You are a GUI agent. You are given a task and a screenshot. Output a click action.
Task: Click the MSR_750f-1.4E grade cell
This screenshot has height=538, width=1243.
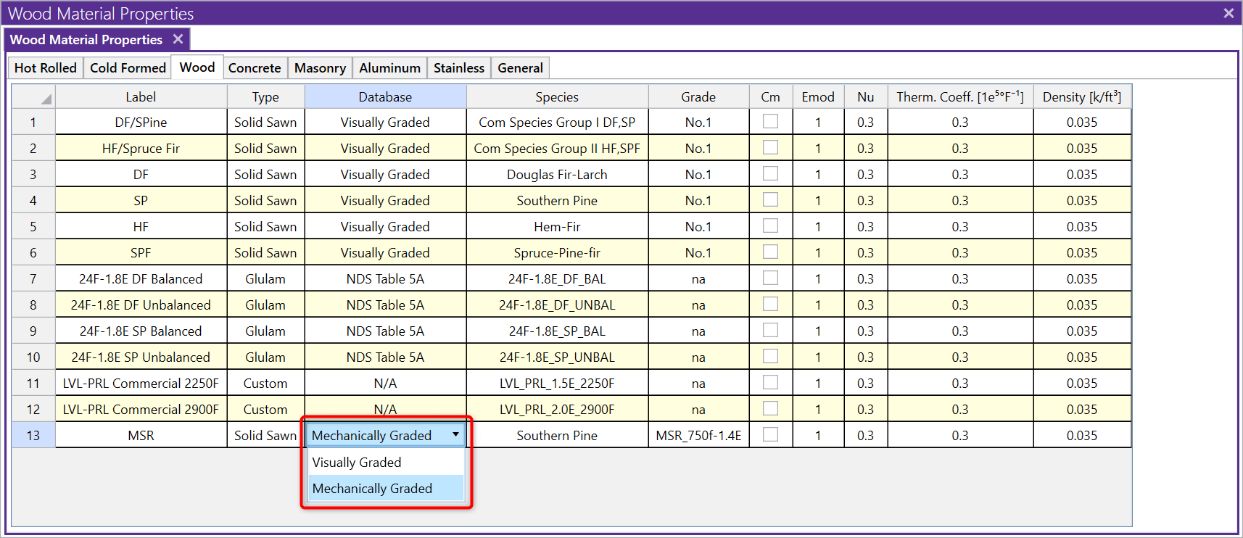(x=698, y=436)
